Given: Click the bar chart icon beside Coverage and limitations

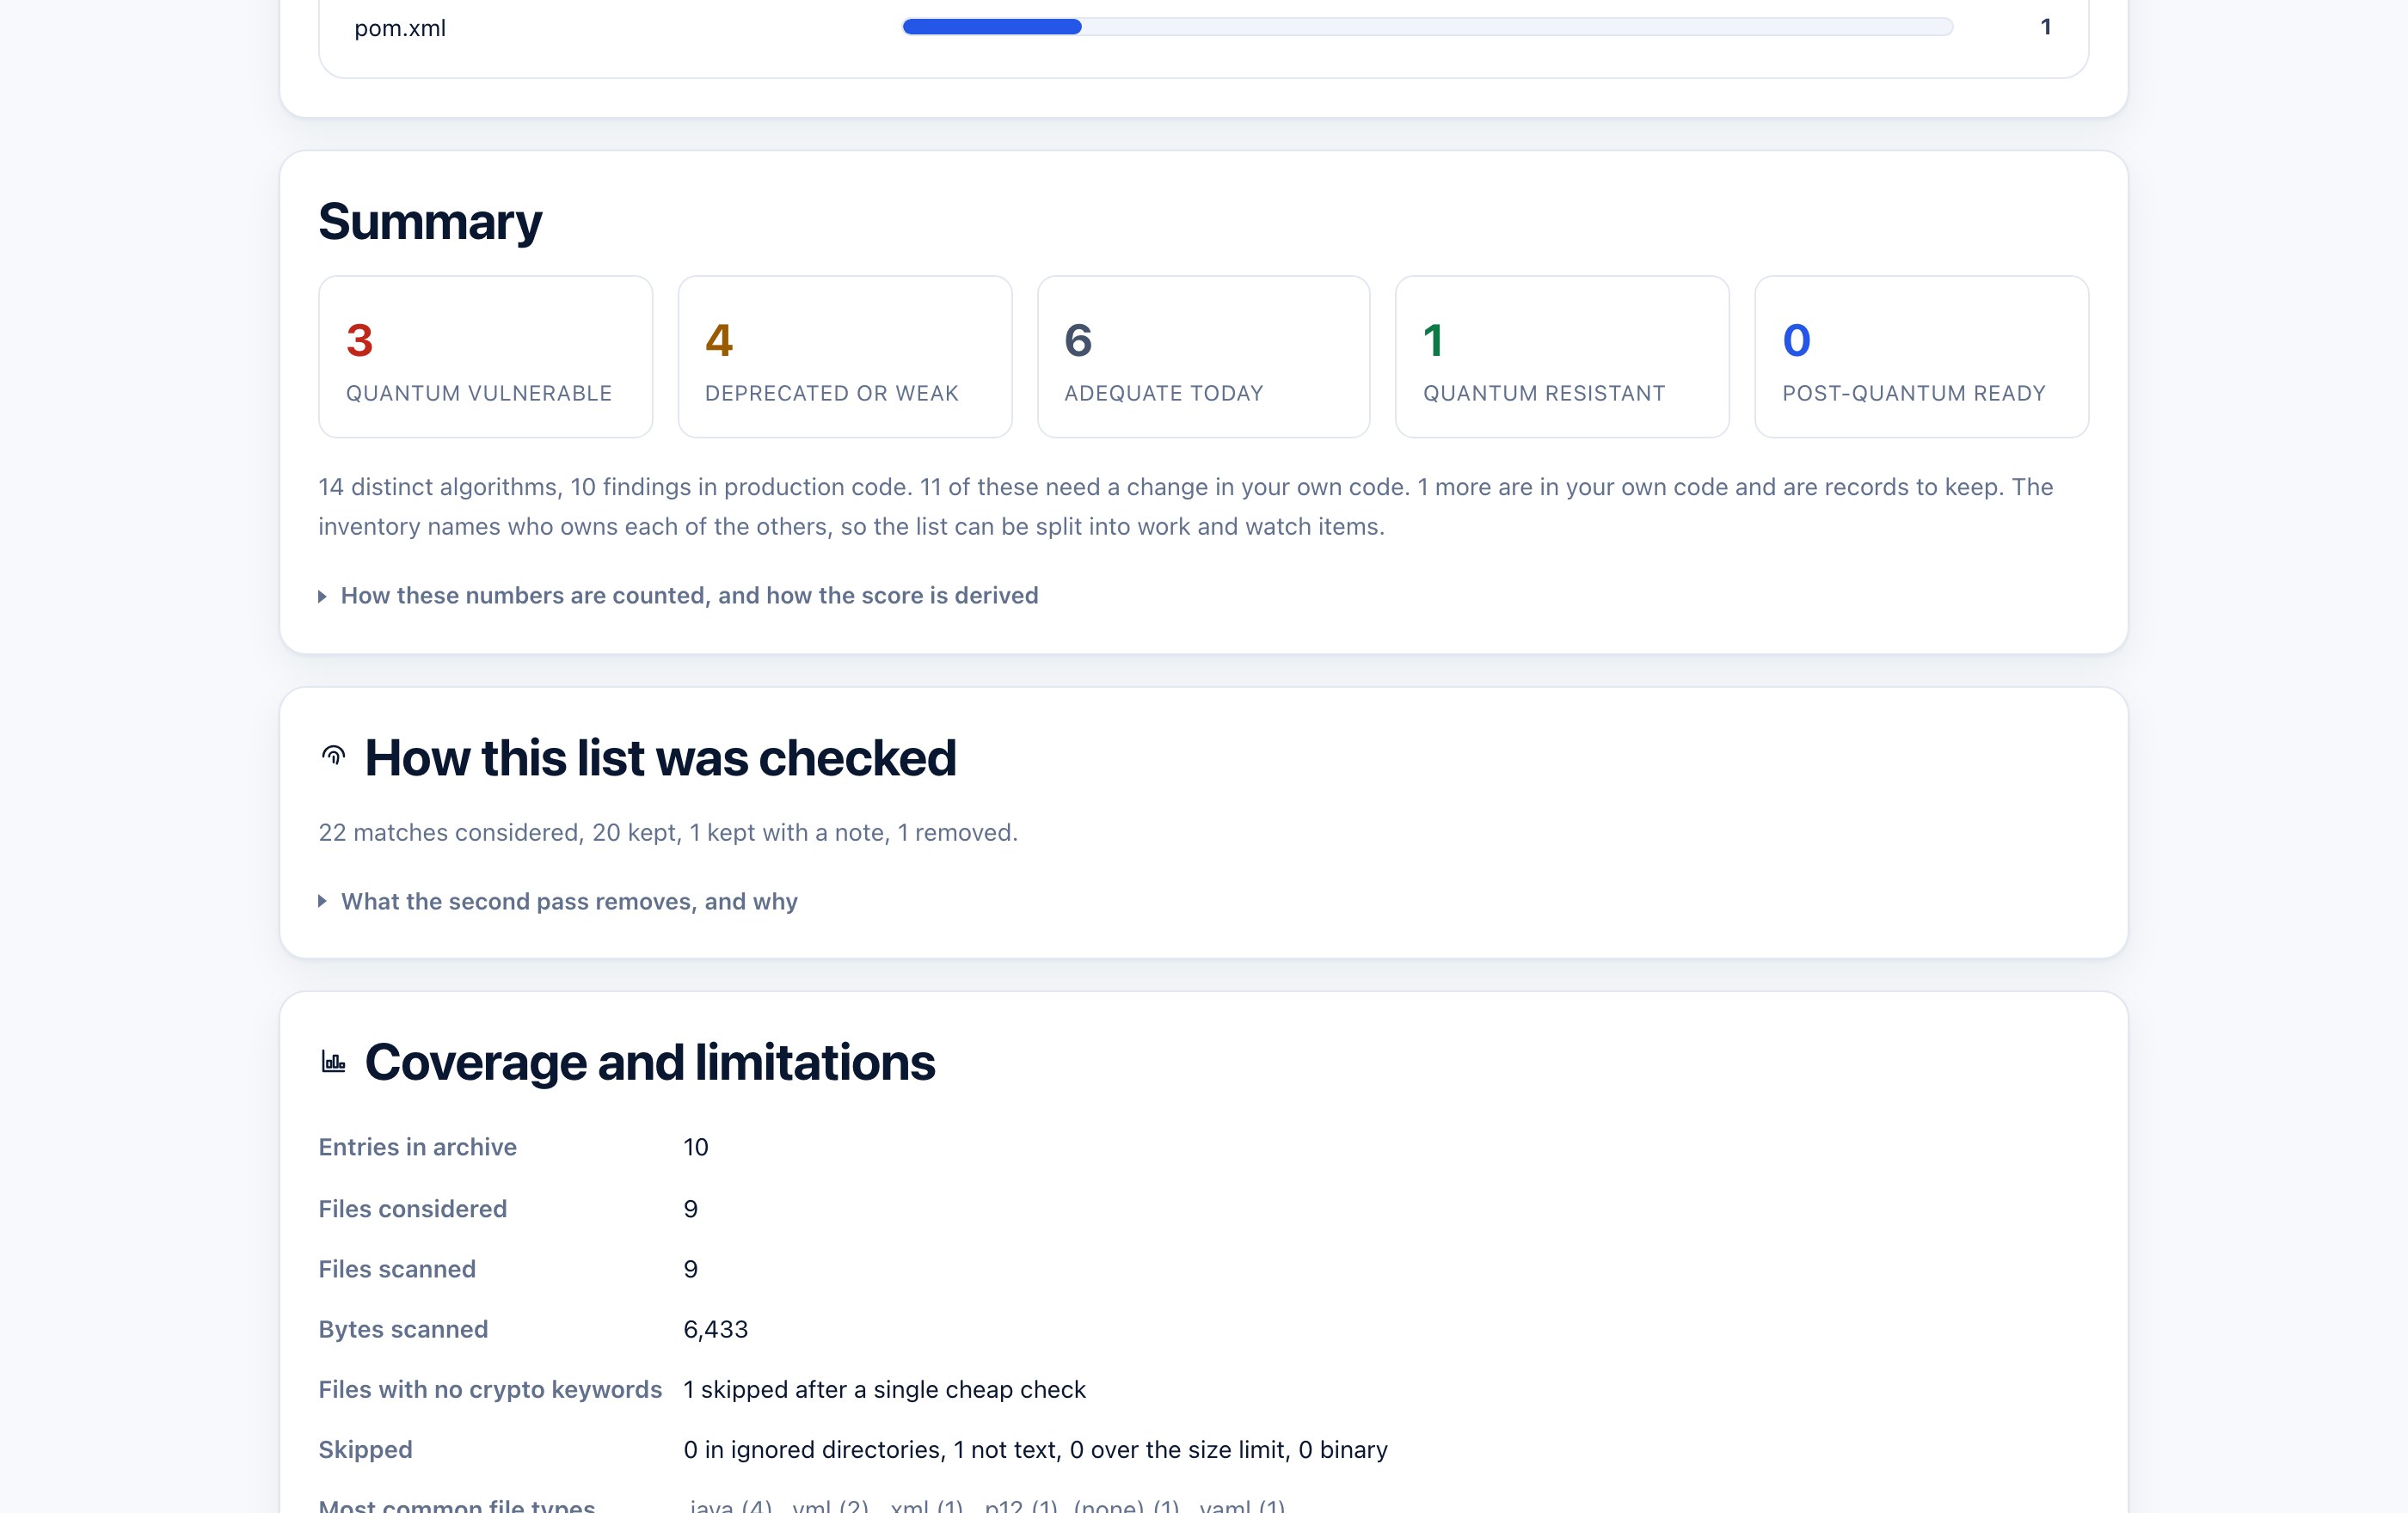Looking at the screenshot, I should tap(333, 1060).
